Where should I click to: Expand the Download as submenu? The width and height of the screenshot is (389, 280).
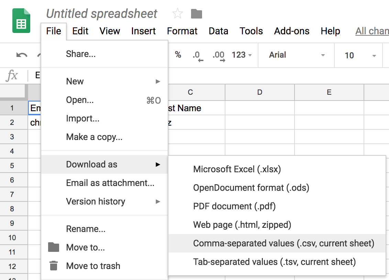pyautogui.click(x=104, y=164)
